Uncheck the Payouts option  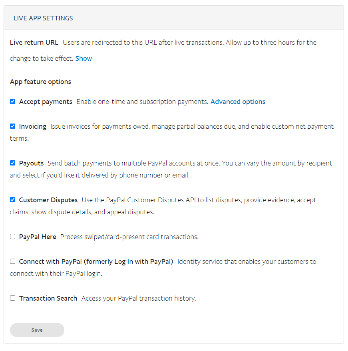click(12, 163)
